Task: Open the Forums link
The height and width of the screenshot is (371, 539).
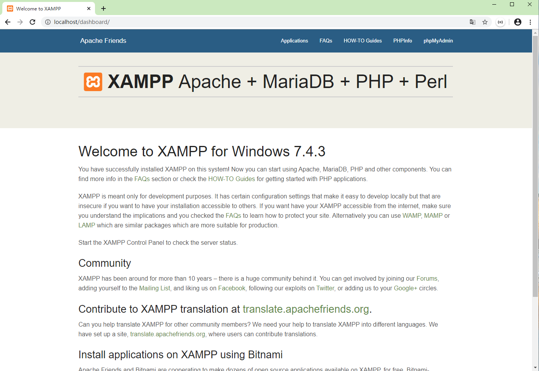Action: 427,278
